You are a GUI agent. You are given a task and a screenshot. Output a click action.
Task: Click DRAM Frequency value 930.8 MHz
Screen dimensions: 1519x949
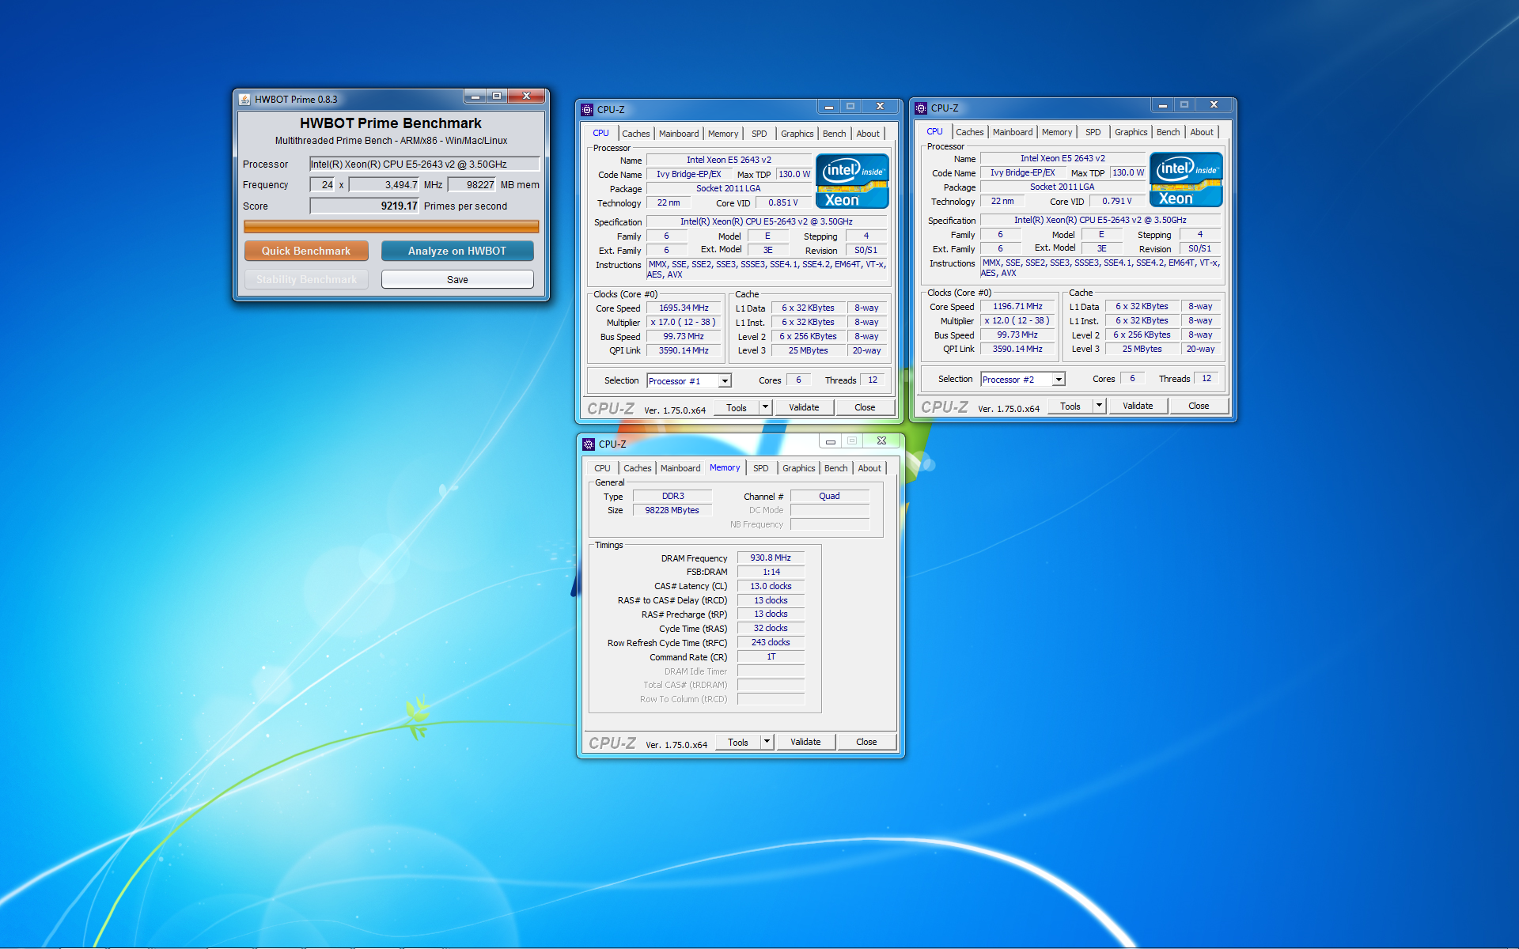[x=771, y=558]
